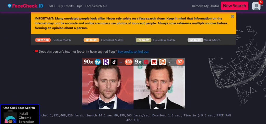The width and height of the screenshot is (266, 124).
Task: Open the purple R source icon
Action: (x=106, y=62)
